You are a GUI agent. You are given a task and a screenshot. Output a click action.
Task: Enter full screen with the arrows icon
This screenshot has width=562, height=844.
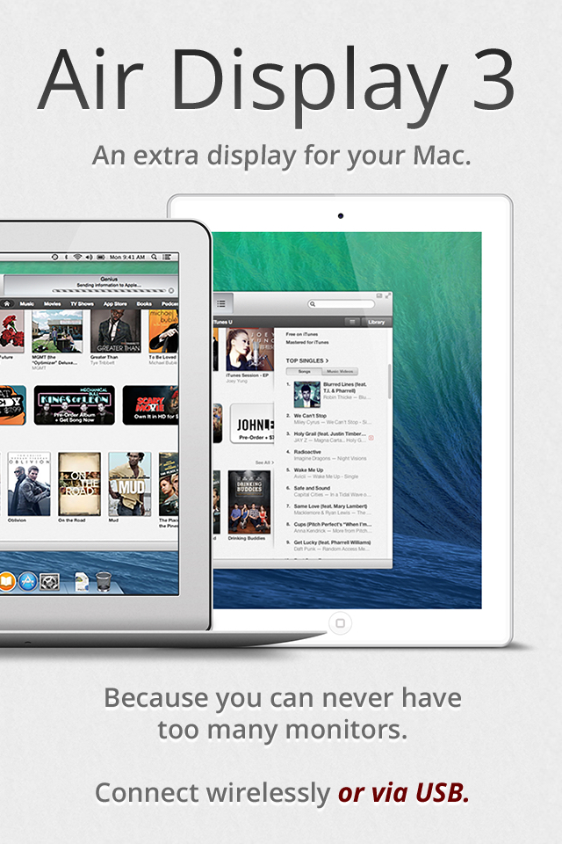388,295
